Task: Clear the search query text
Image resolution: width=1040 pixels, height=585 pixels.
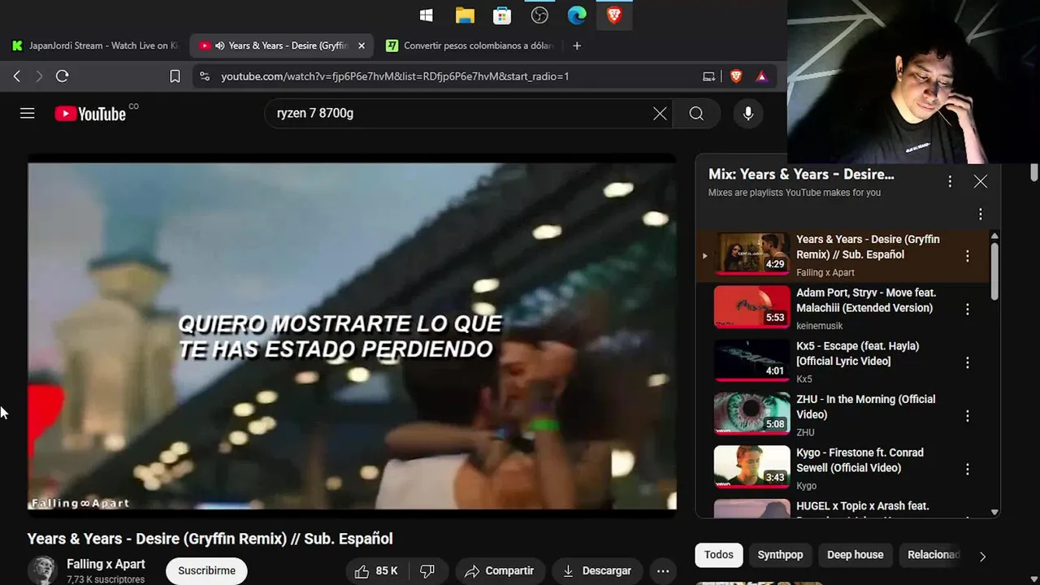Action: (660, 114)
